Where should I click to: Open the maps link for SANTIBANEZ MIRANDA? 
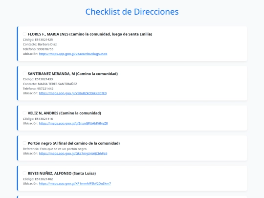(73, 93)
